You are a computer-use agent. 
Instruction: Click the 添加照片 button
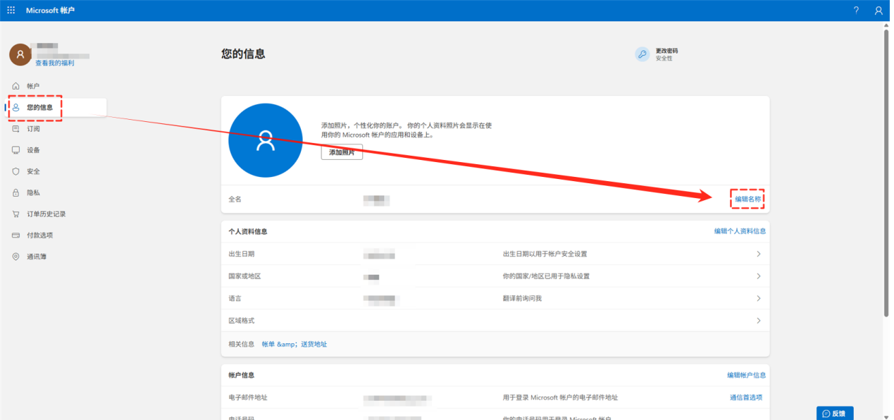point(341,152)
